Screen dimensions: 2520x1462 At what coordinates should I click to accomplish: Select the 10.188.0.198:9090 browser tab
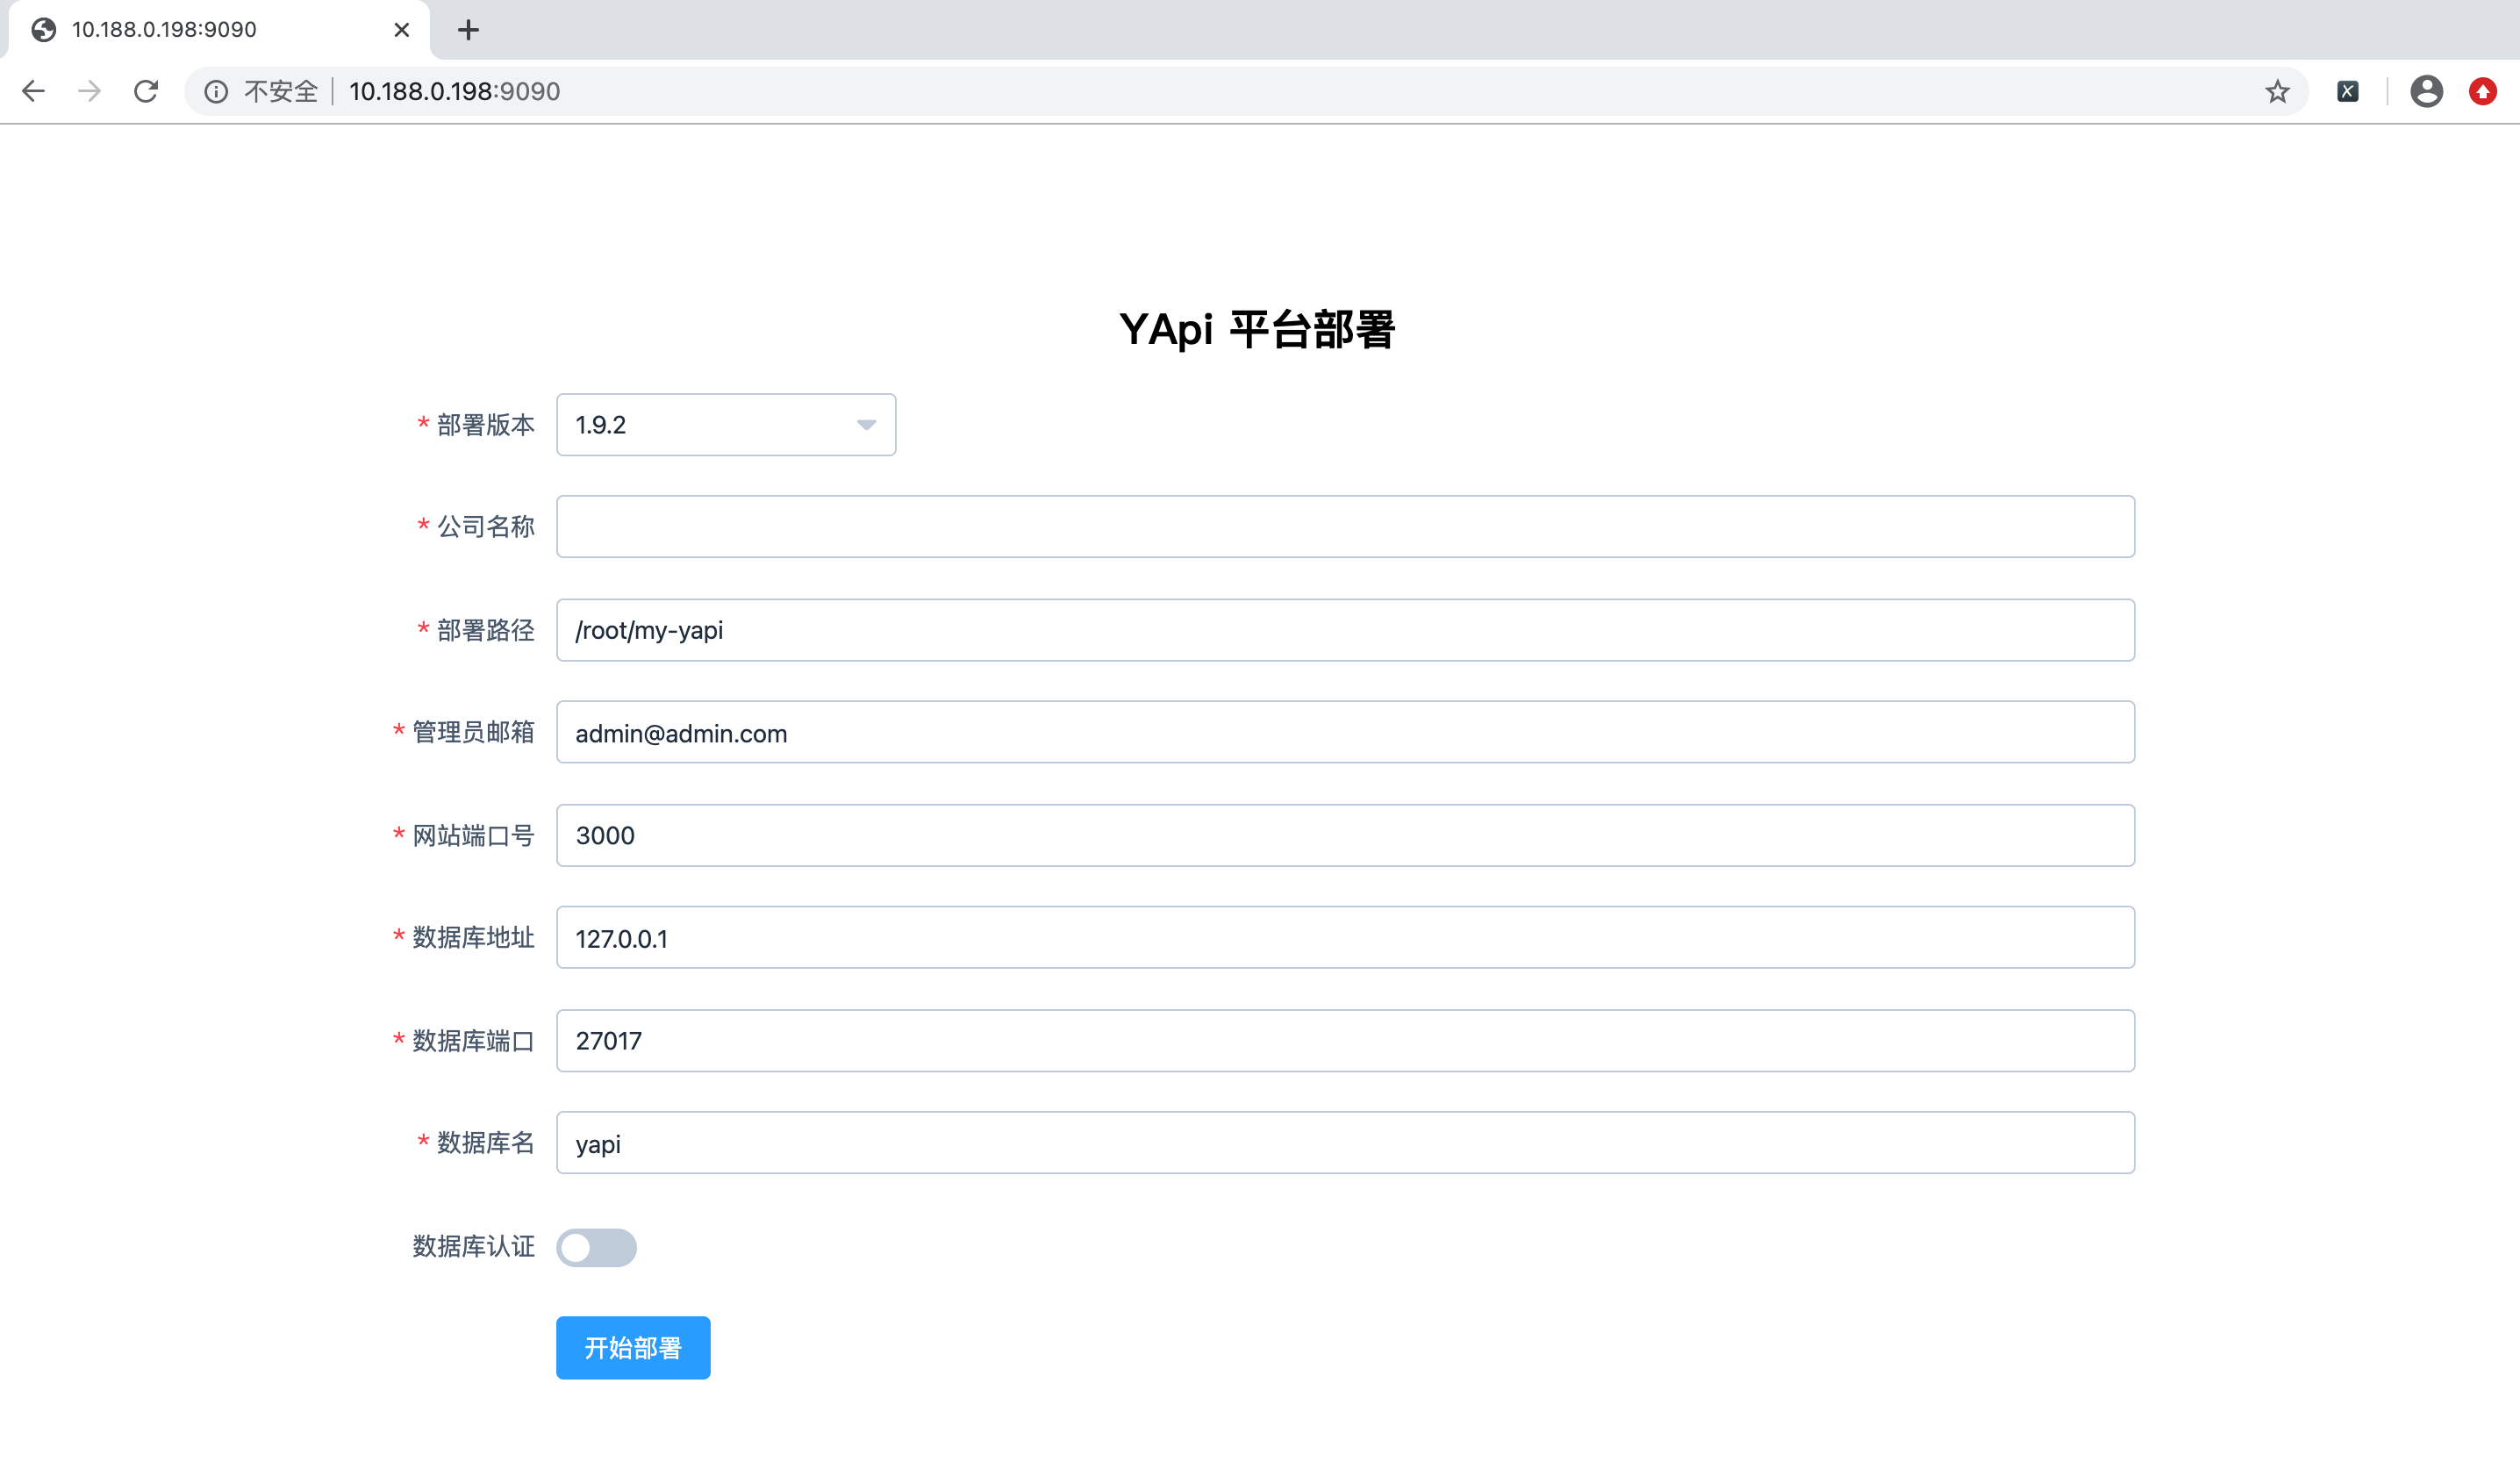(200, 30)
